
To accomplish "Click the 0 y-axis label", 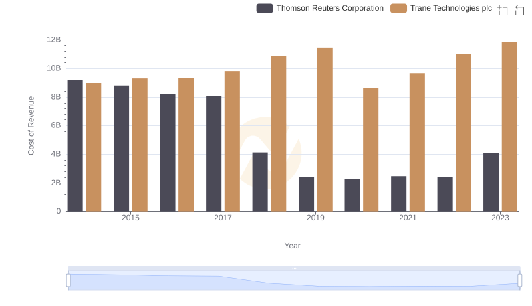I will click(59, 211).
